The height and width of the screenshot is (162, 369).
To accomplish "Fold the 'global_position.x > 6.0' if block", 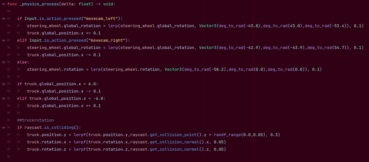I will [x=3, y=84].
